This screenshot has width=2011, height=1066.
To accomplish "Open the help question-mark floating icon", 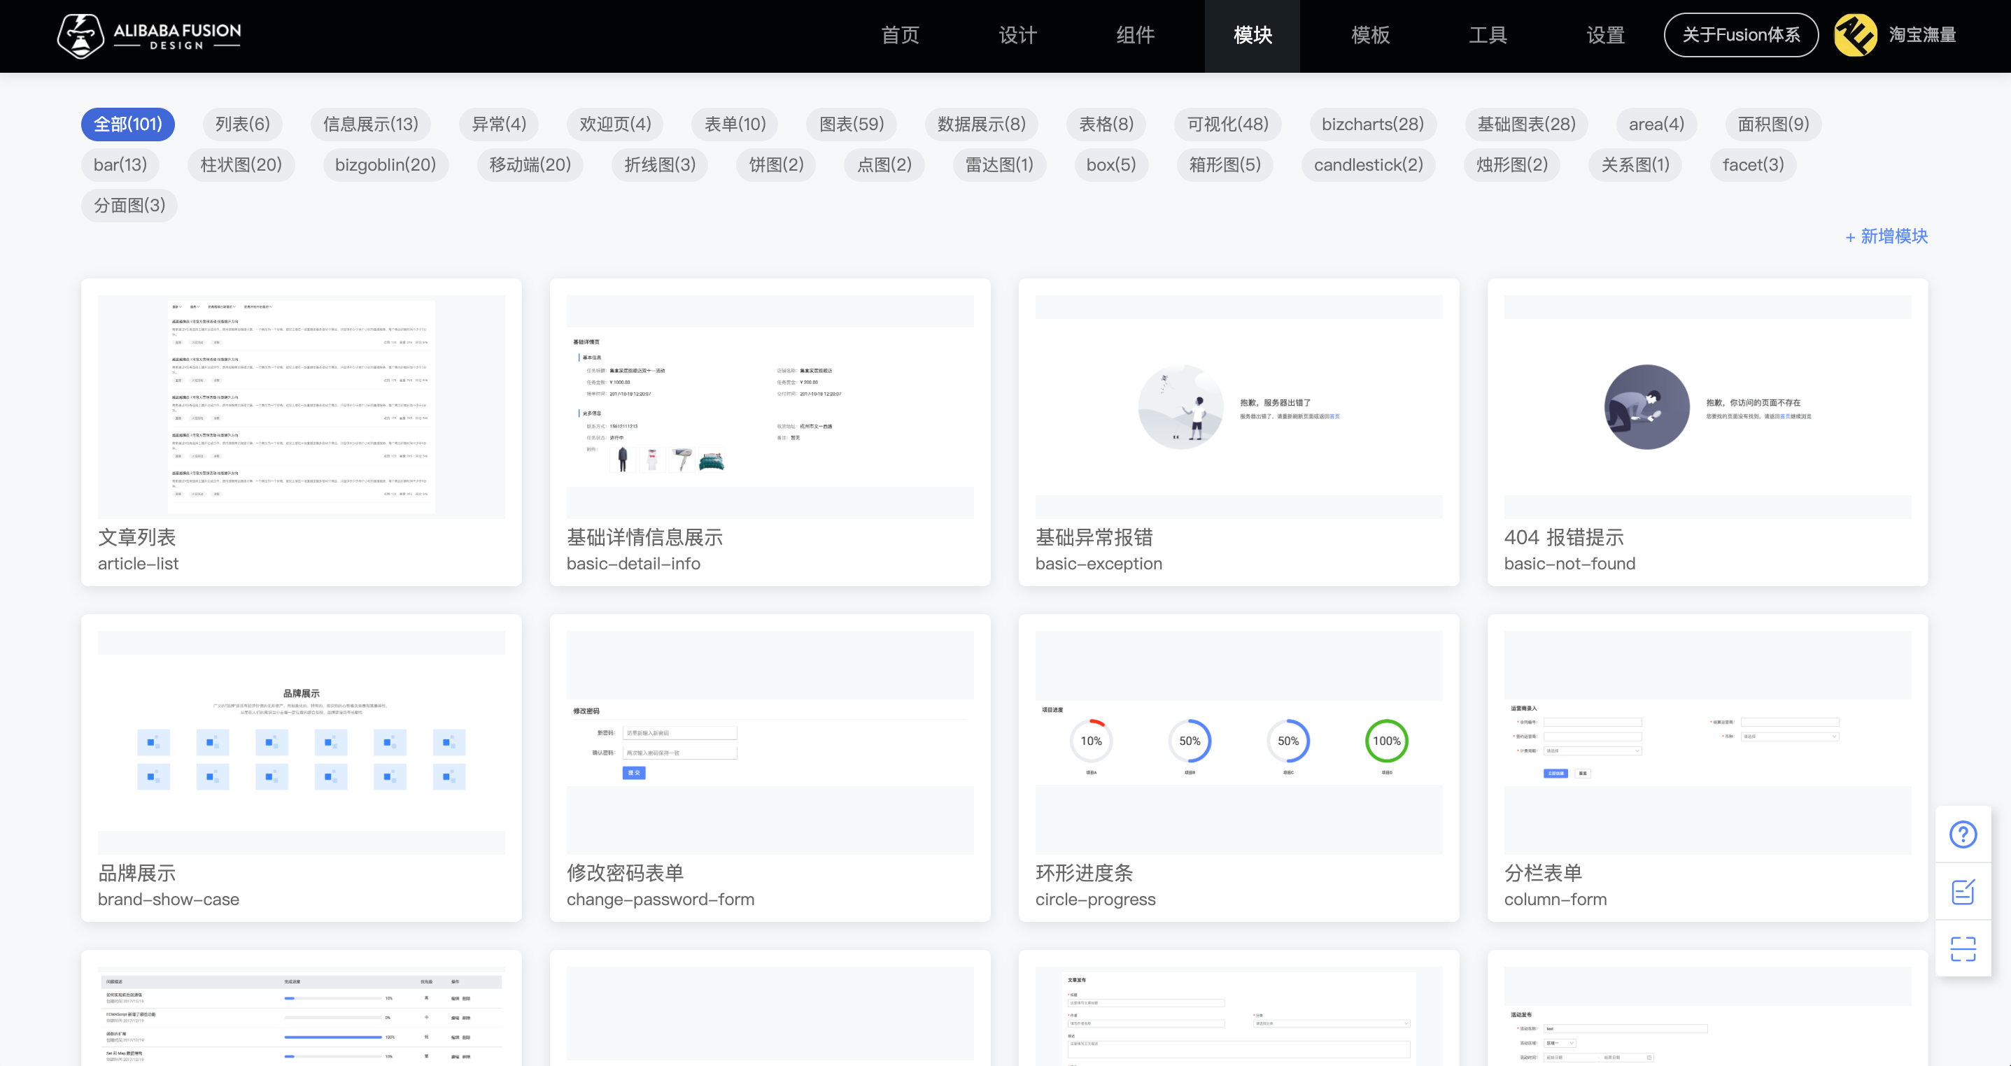I will coord(1963,834).
